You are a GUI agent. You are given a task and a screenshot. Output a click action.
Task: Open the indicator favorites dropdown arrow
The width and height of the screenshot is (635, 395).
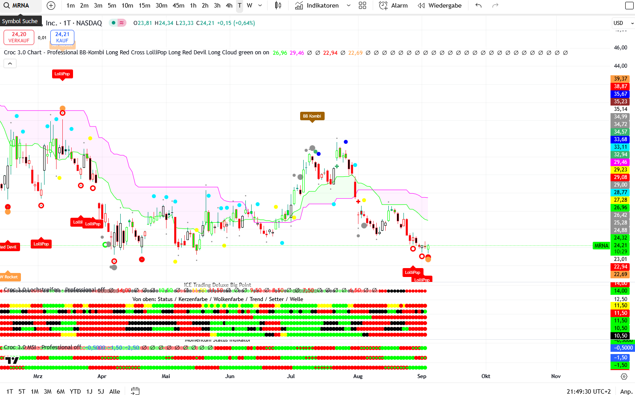tap(349, 6)
